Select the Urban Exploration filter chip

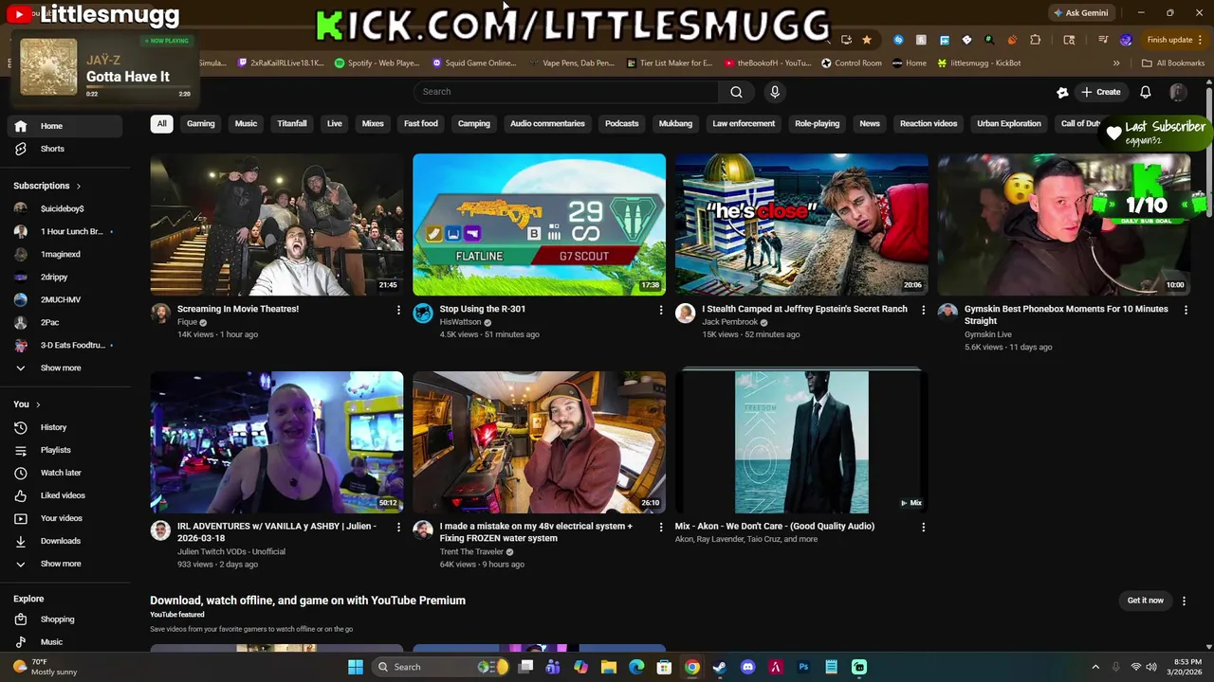pyautogui.click(x=1009, y=123)
